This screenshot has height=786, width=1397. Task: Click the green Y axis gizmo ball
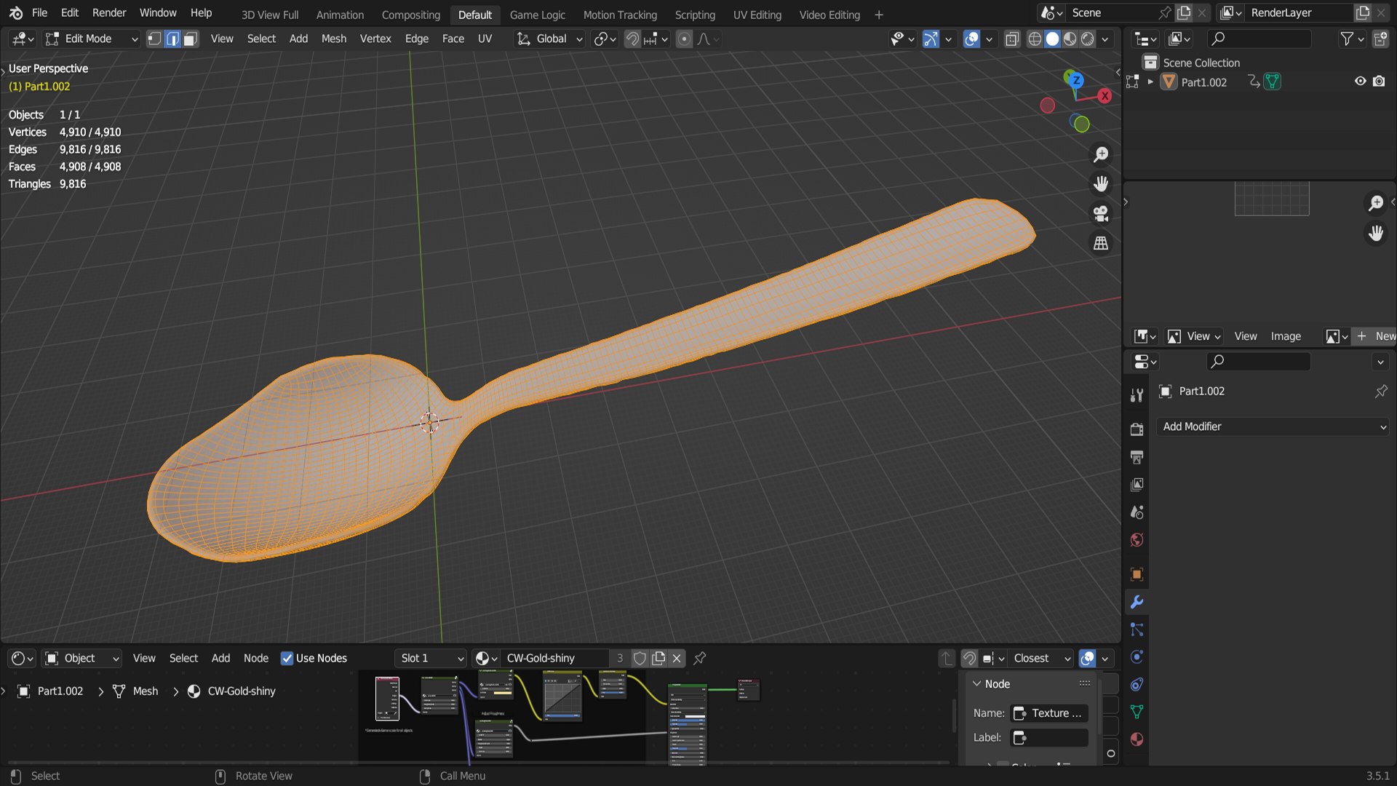(1082, 124)
